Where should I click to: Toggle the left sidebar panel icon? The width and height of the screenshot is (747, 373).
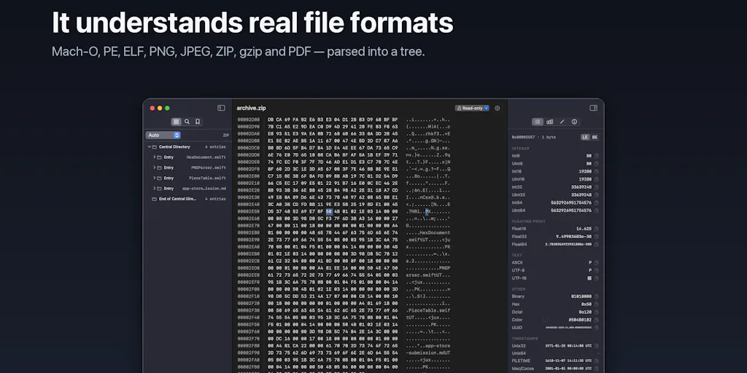(x=221, y=108)
